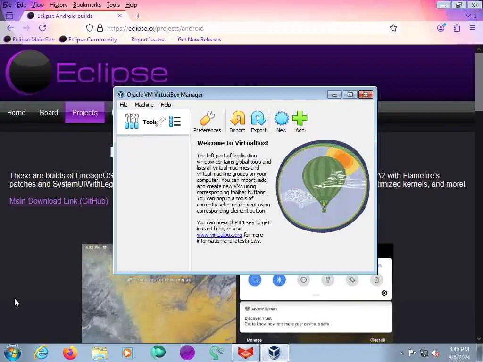Select the Tools item in VirtualBox sidebar
This screenshot has height=362, width=483.
(153, 122)
